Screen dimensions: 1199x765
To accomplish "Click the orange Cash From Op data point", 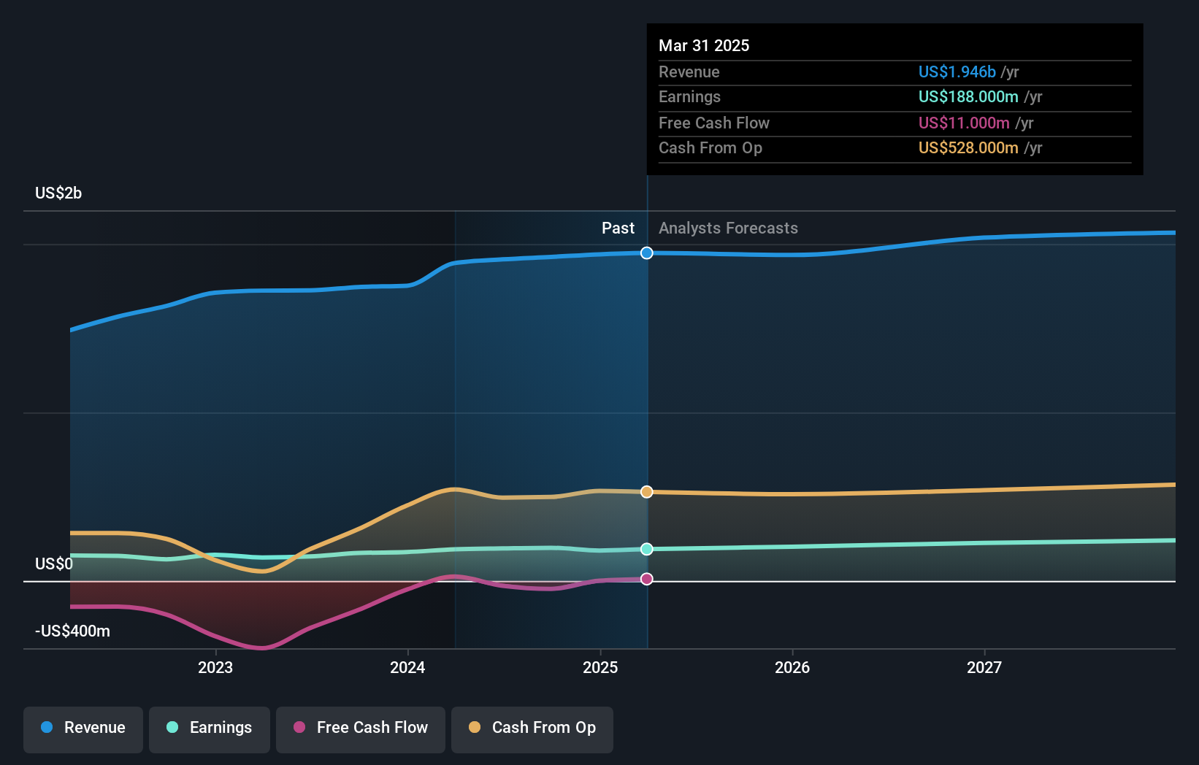I will pos(647,492).
